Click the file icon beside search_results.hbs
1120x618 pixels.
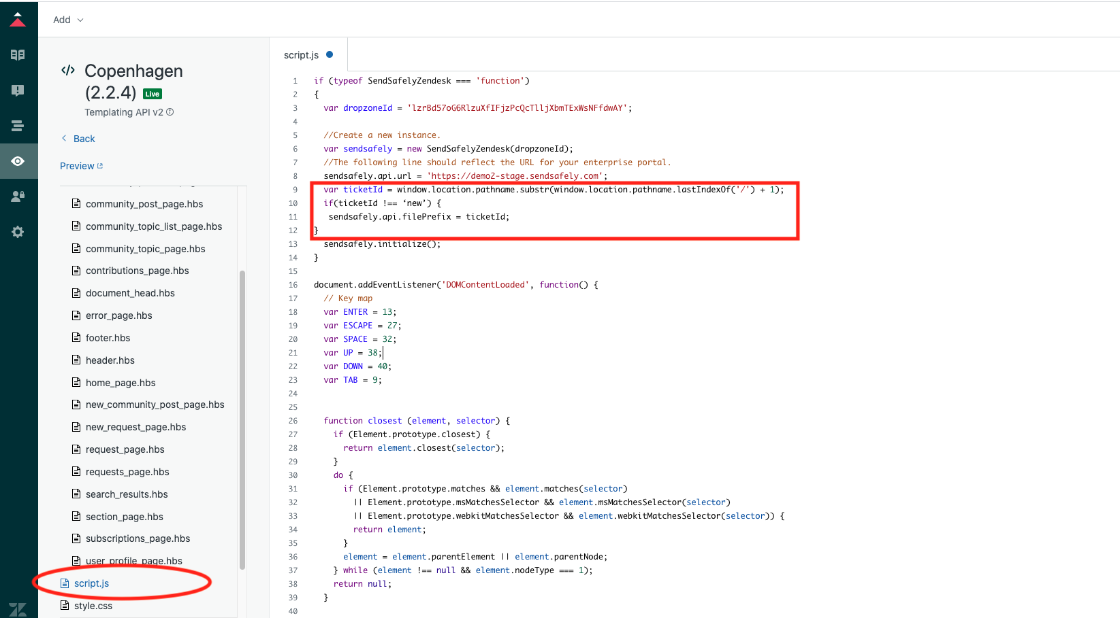pyautogui.click(x=76, y=494)
